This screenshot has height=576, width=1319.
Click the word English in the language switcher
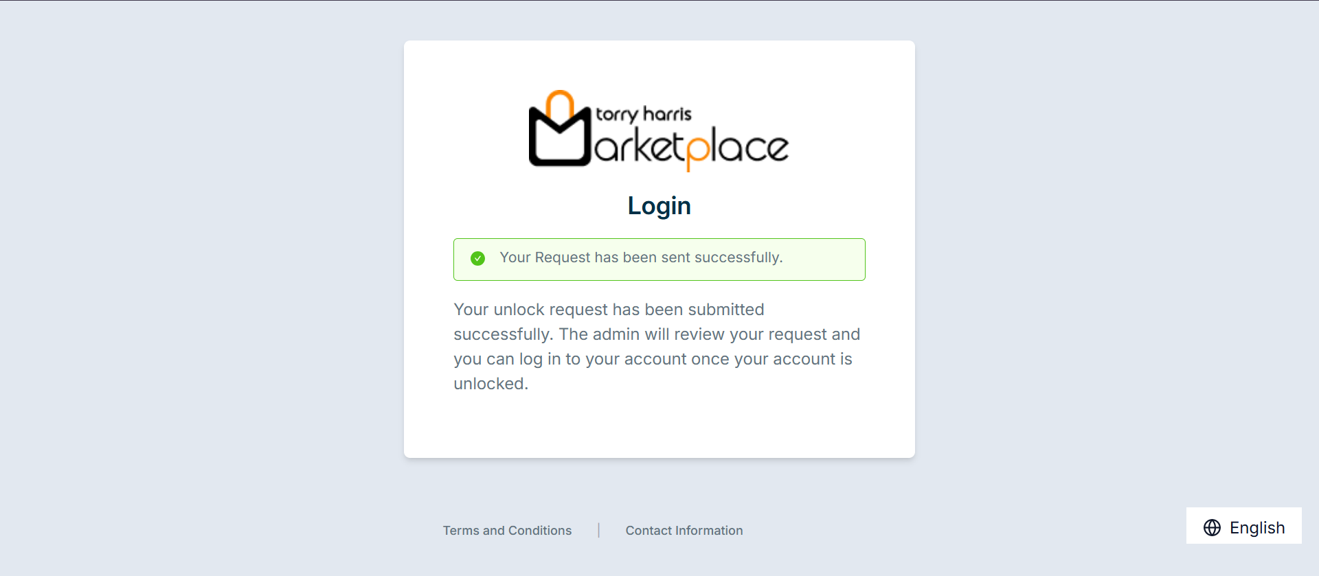[1256, 527]
